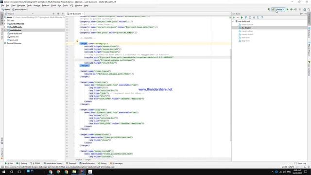Open the Code menu
This screenshot has height=175, width=311.
tap(29, 5)
